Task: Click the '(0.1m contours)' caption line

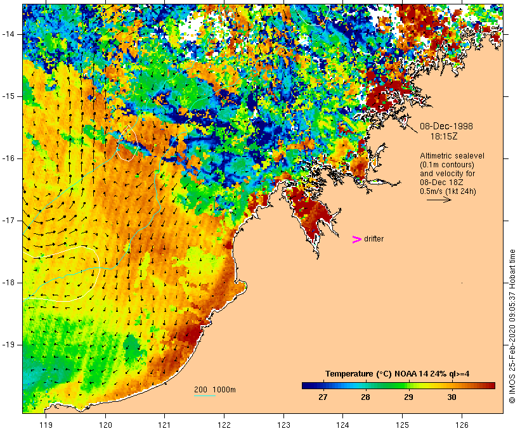Action: tap(446, 165)
